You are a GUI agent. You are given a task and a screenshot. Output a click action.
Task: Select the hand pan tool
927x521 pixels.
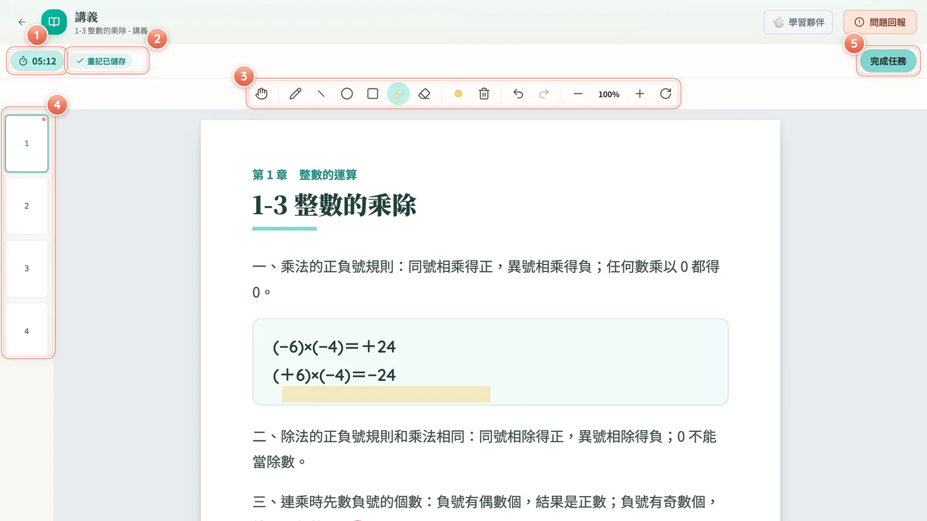262,94
